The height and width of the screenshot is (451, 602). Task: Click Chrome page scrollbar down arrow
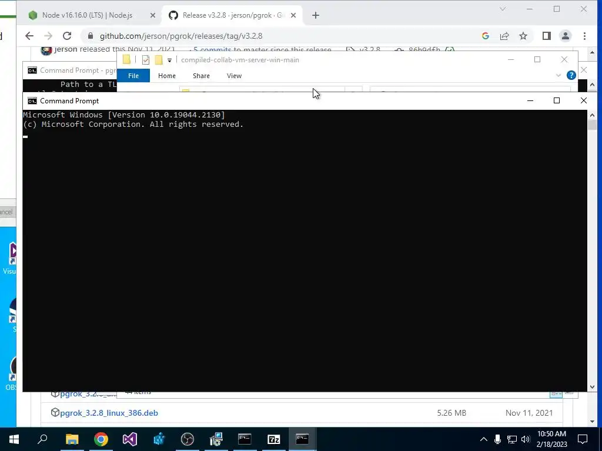tap(592, 422)
